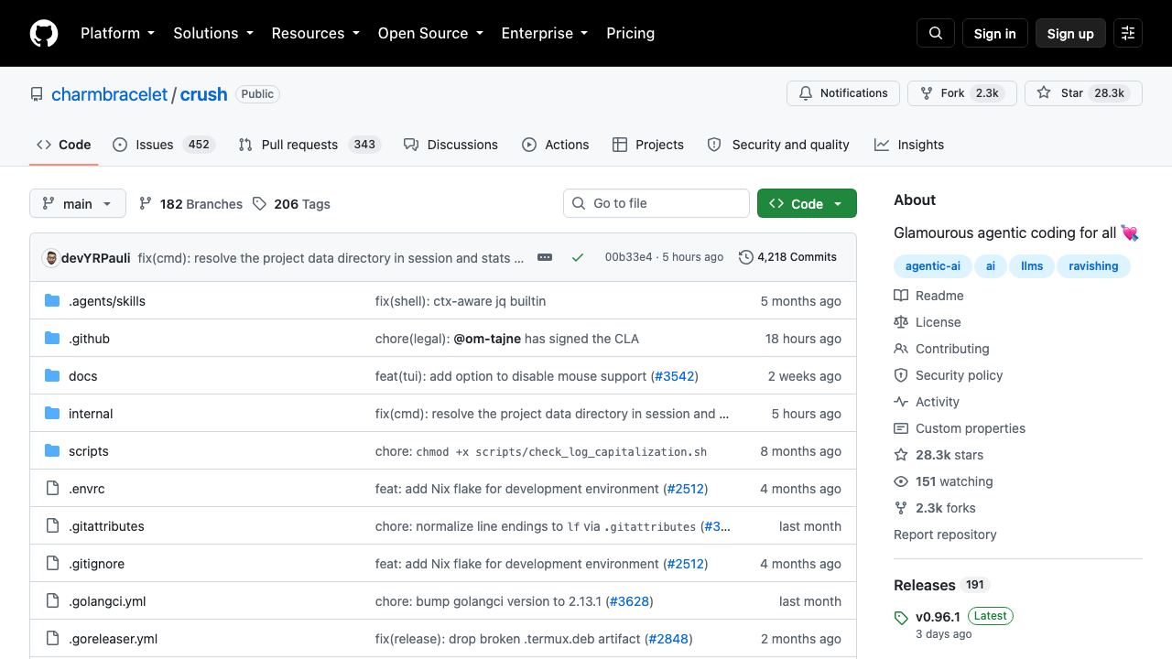Viewport: 1172px width, 659px height.
Task: Click the .gitignore file icon
Action: point(52,564)
